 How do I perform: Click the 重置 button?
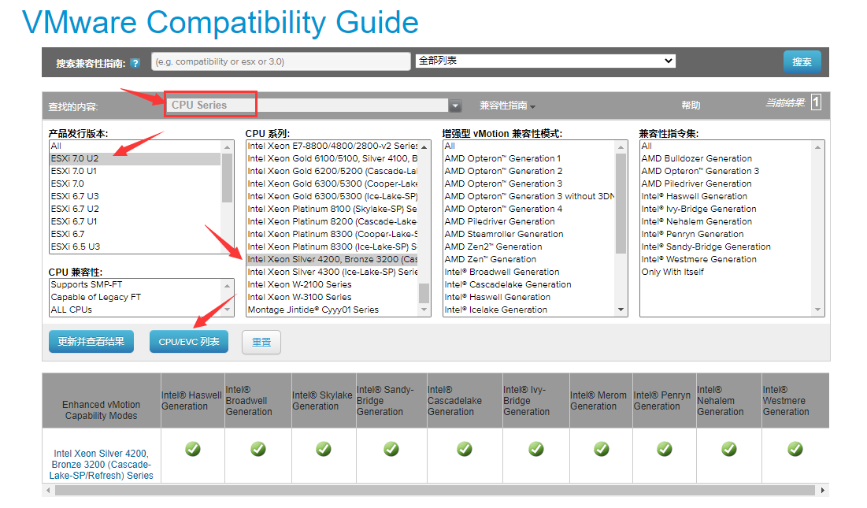(261, 342)
